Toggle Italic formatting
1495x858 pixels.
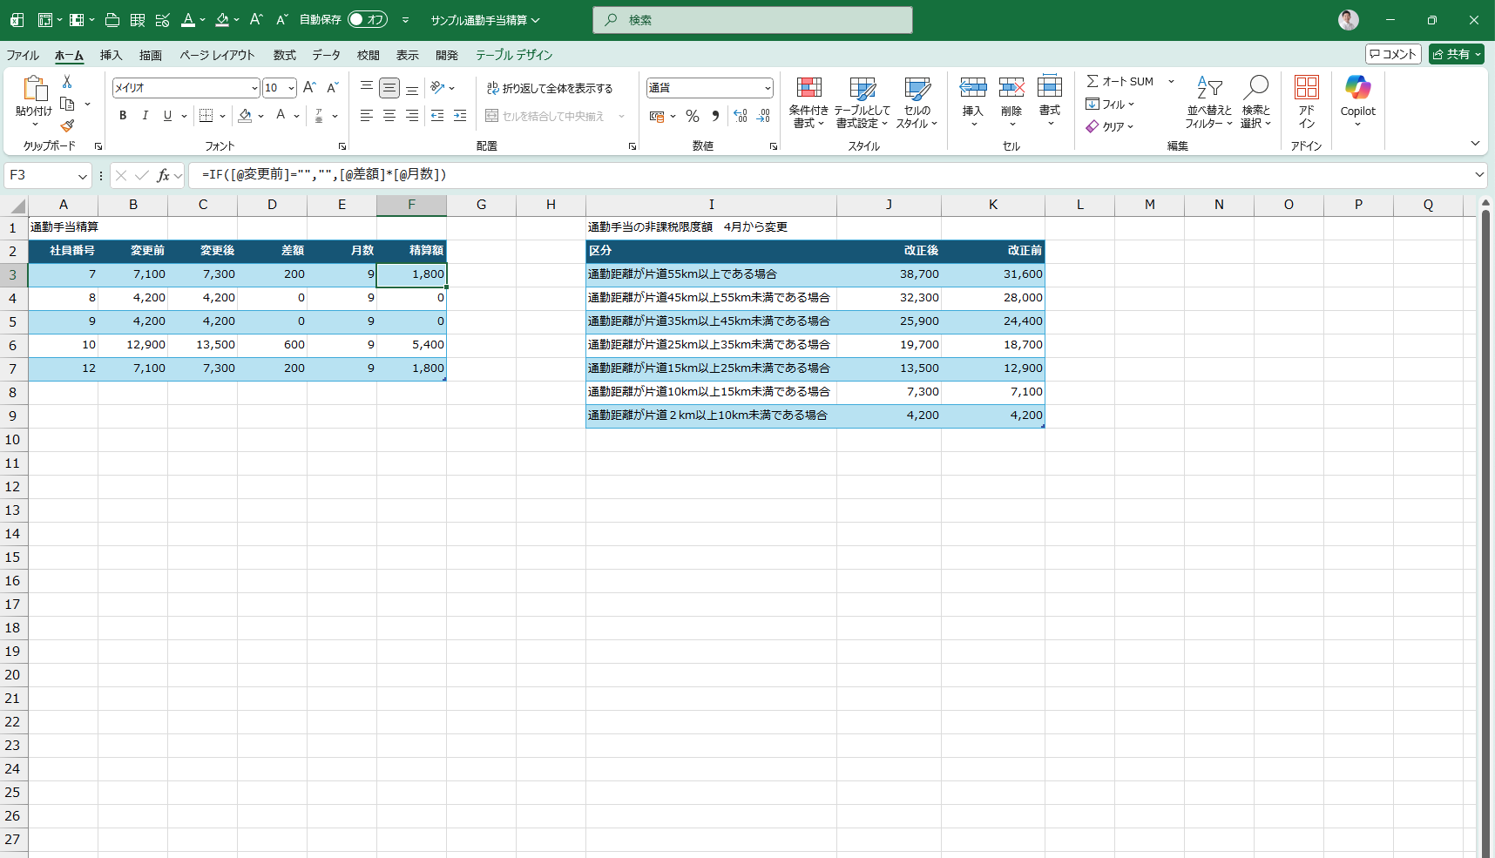click(145, 116)
